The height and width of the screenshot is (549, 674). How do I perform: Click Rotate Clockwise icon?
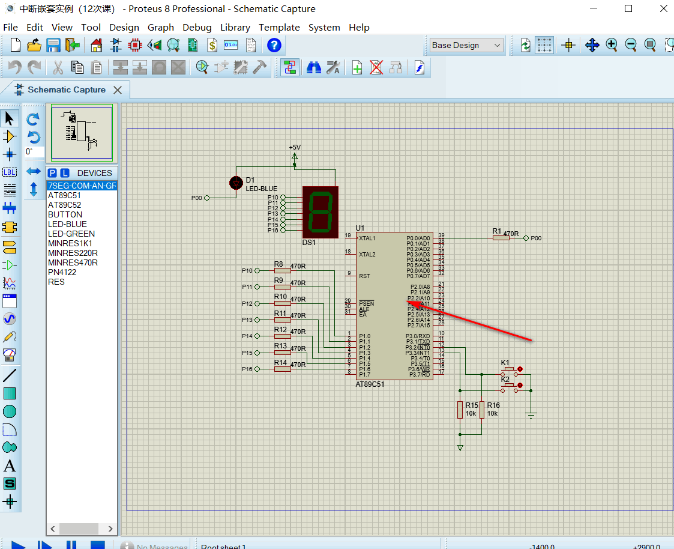[x=33, y=119]
